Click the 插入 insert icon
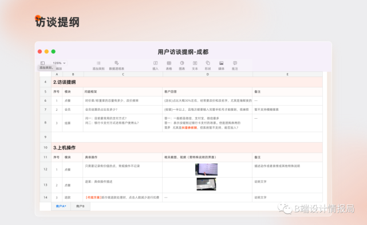367x225 pixels. tap(155, 63)
